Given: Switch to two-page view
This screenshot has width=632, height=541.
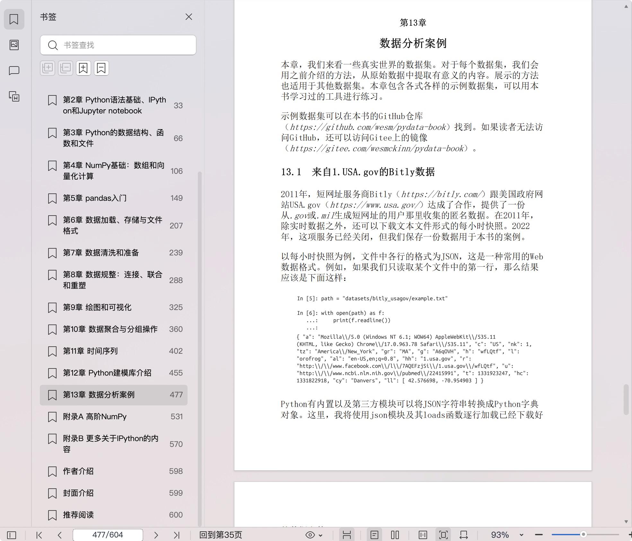Looking at the screenshot, I should pos(395,535).
